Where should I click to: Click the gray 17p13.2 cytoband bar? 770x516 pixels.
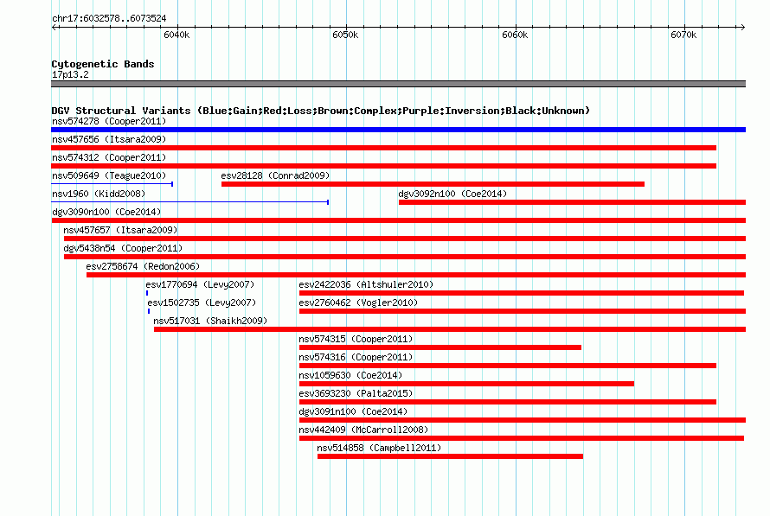pos(398,84)
